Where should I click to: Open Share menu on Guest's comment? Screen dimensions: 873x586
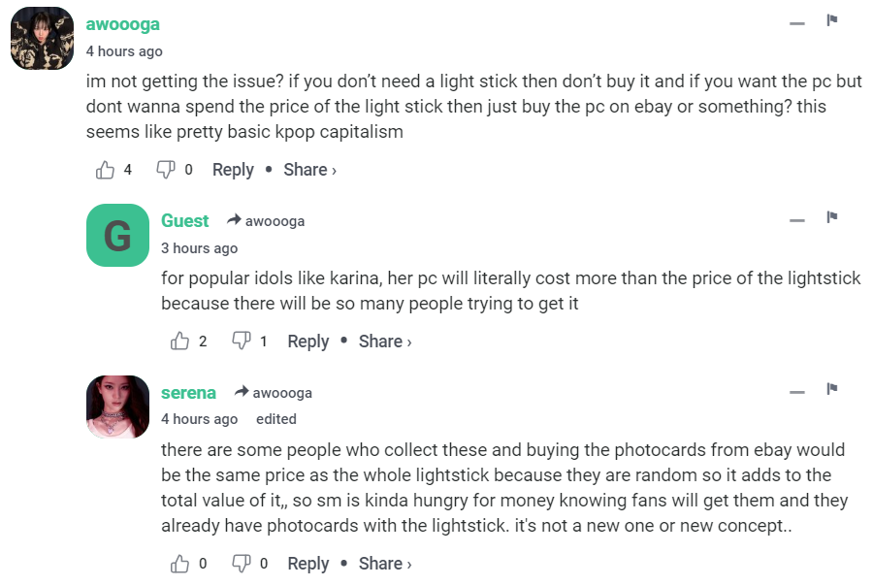point(385,342)
